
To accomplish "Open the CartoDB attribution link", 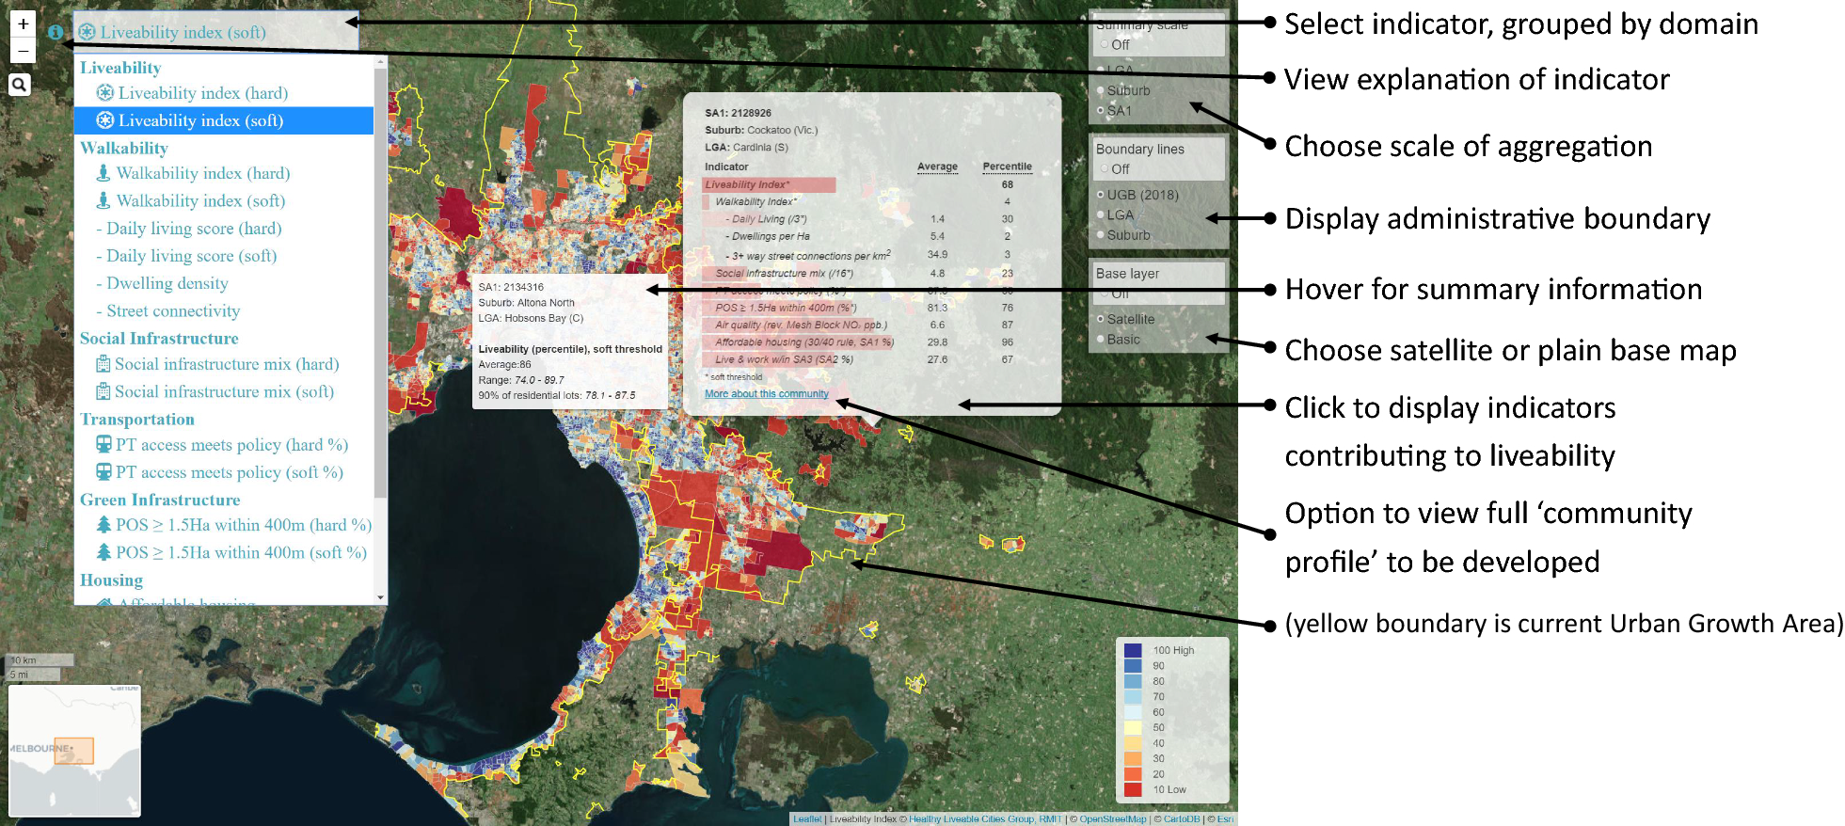I will 1182,819.
